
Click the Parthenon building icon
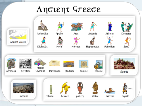tap(55, 63)
